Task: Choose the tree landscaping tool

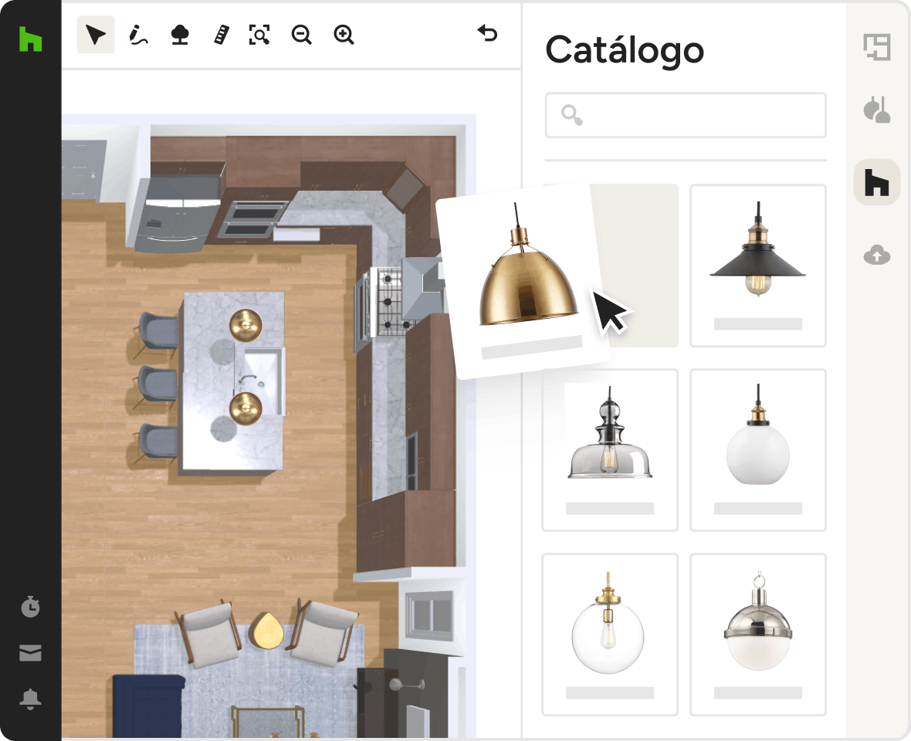Action: pyautogui.click(x=180, y=35)
